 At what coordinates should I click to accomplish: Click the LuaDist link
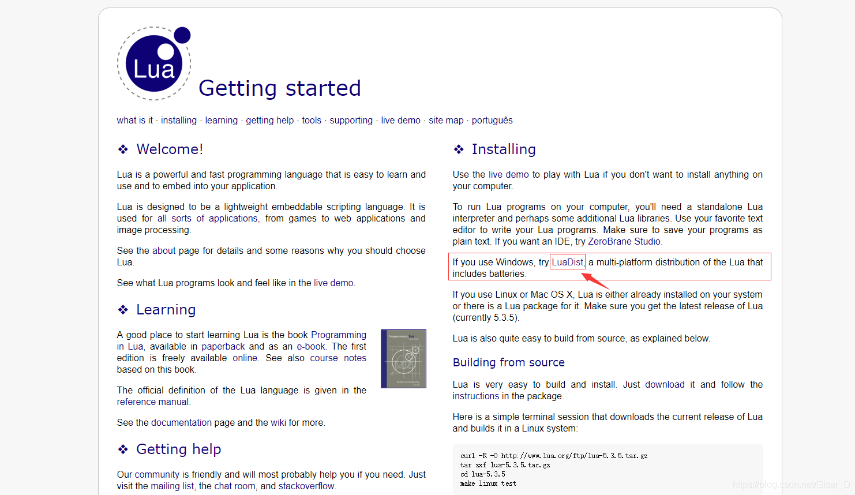(567, 262)
